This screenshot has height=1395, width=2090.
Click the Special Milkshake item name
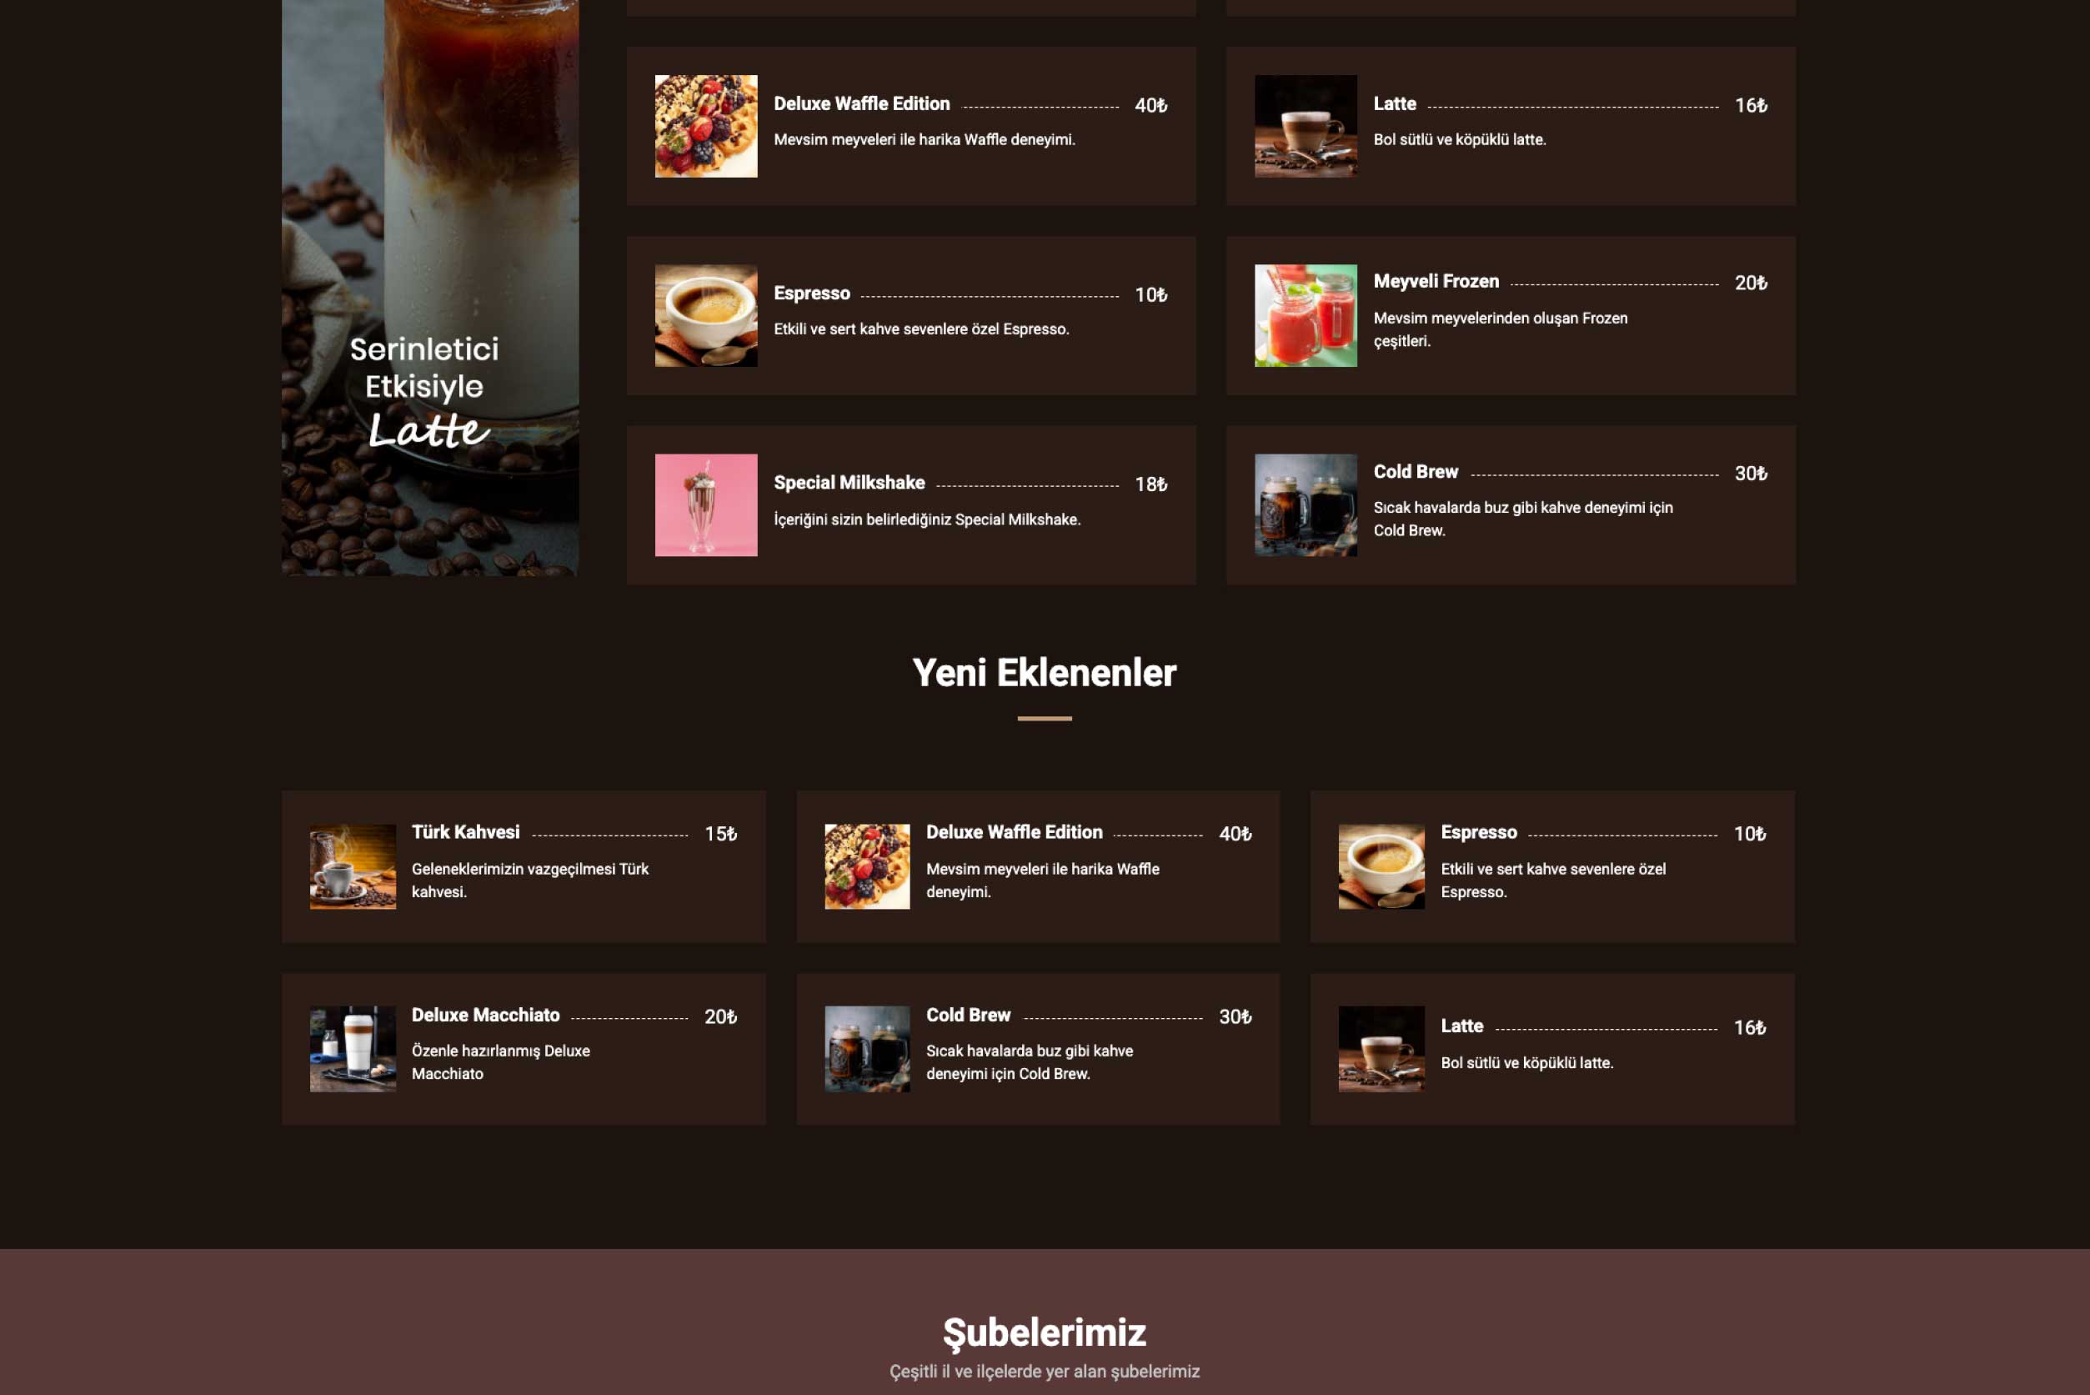pos(850,482)
